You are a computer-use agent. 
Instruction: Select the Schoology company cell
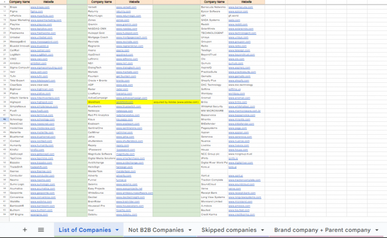pyautogui.click(x=19, y=119)
